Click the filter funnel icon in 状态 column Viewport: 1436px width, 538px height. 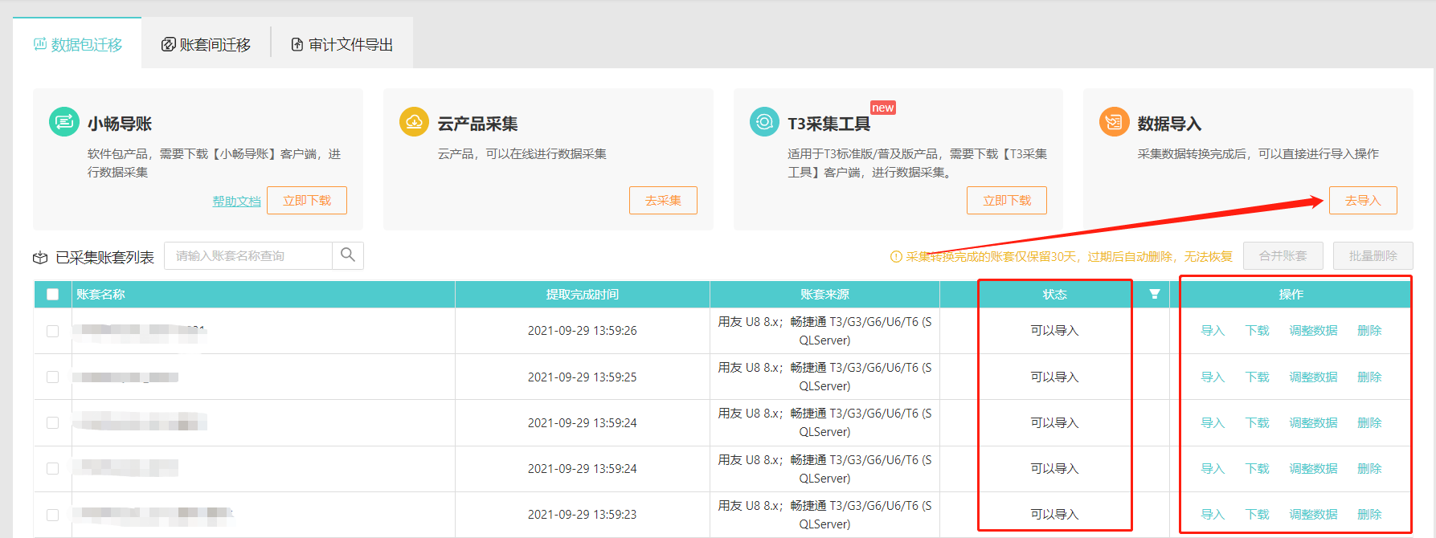(1155, 294)
